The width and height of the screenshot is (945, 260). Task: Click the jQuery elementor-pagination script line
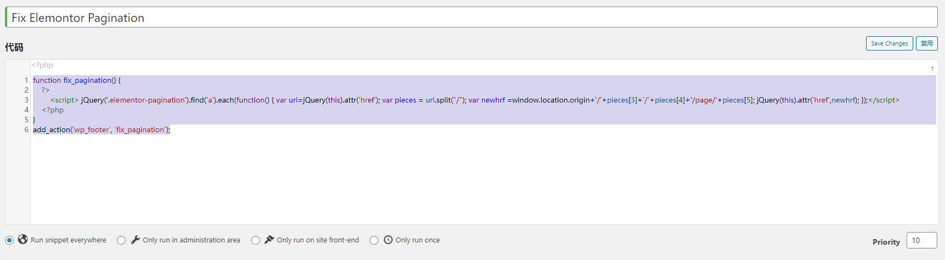coord(475,100)
